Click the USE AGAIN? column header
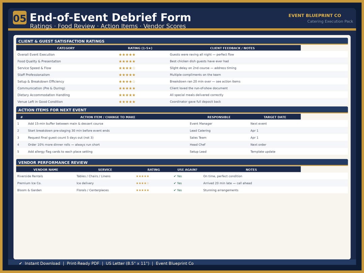The image size is (364, 273). (187, 170)
